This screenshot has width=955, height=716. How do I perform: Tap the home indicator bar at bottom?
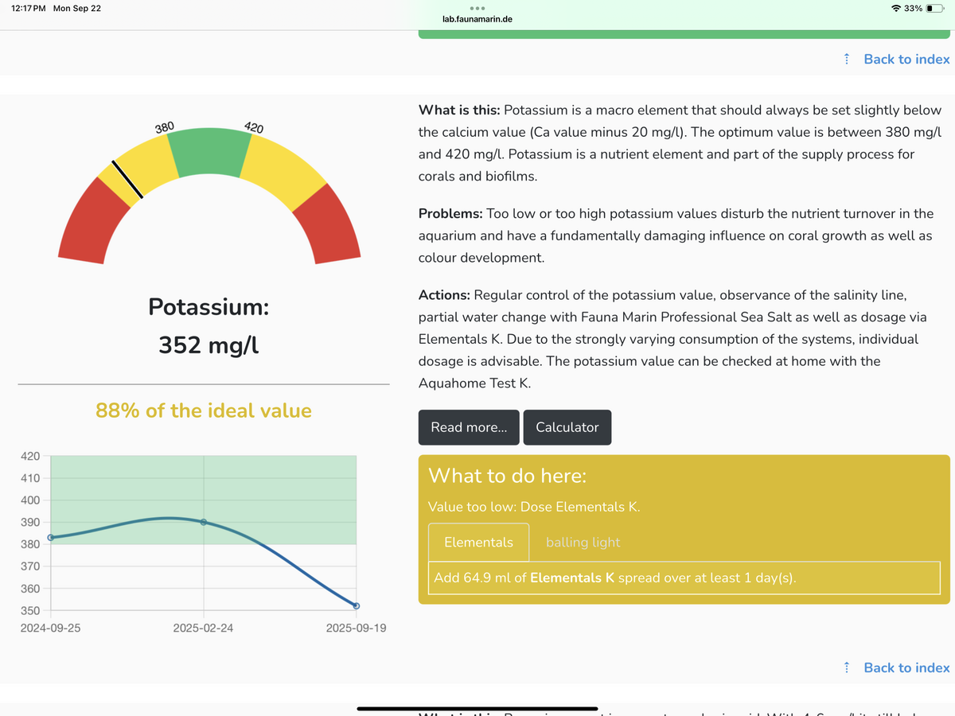click(477, 708)
